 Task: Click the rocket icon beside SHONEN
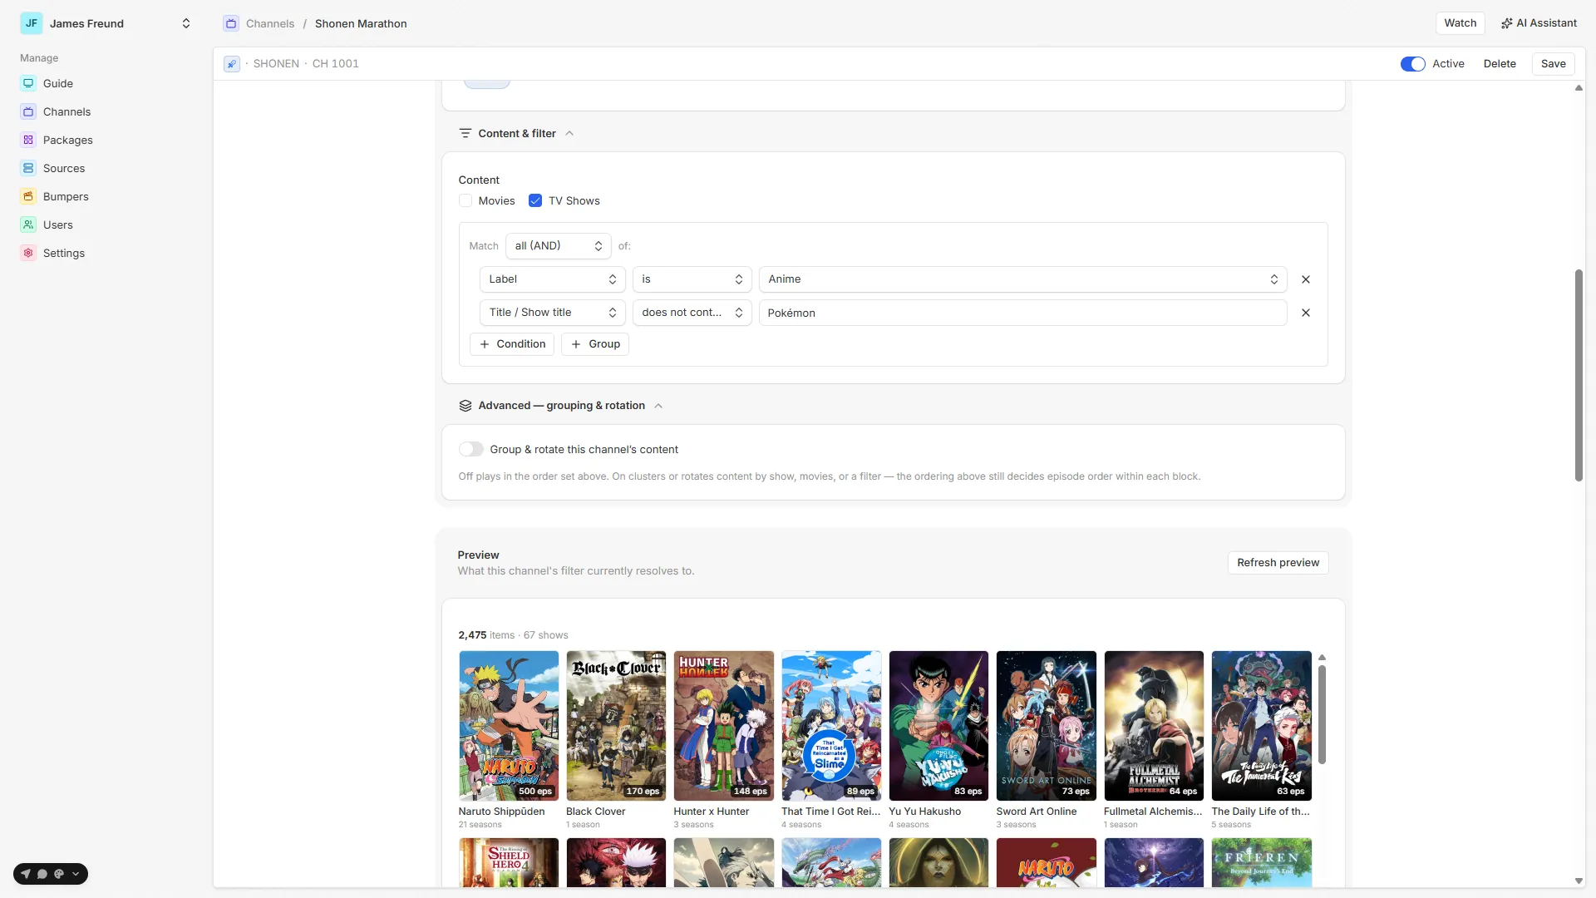coord(232,64)
